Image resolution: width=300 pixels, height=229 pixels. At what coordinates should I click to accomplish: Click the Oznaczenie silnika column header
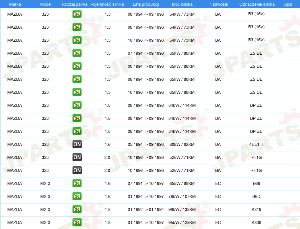(x=257, y=4)
